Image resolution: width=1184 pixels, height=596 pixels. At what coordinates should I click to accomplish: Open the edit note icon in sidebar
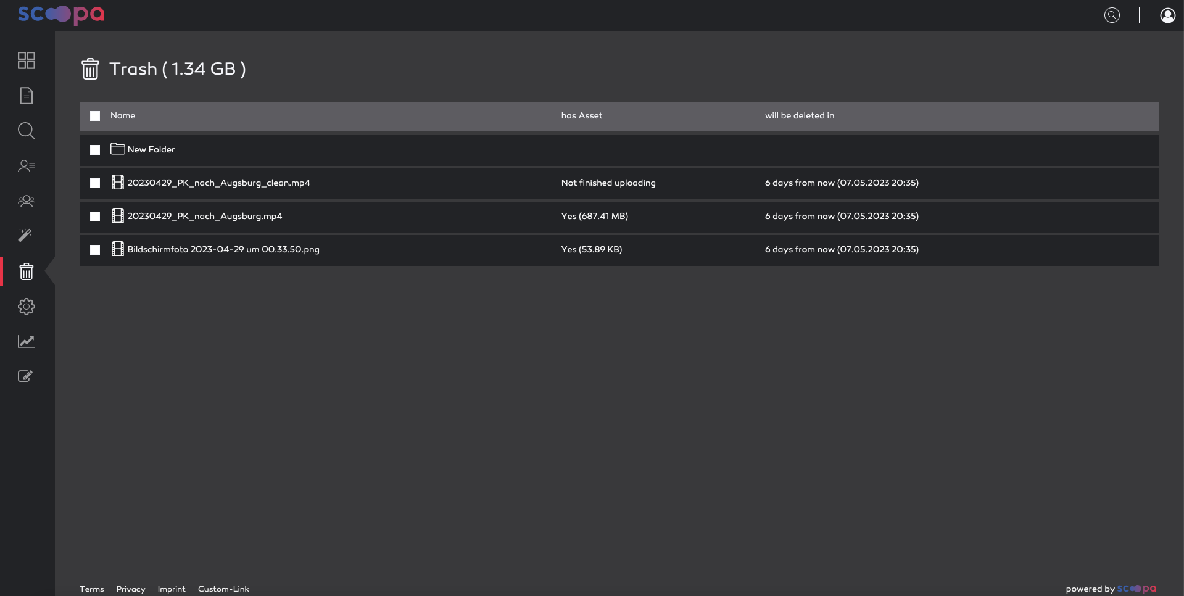click(x=25, y=376)
